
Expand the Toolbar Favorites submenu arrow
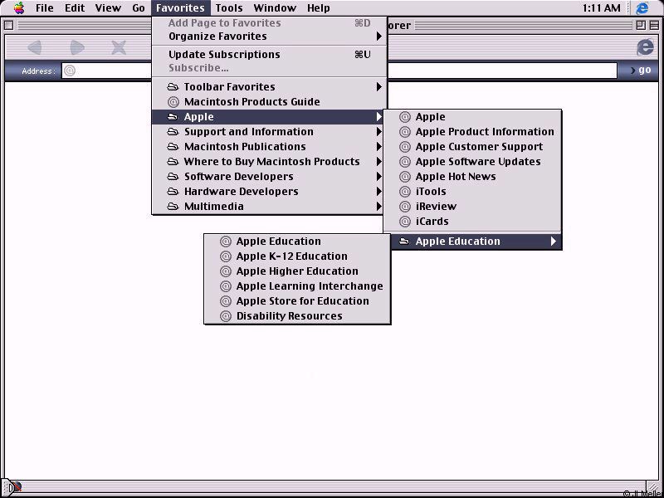pos(379,87)
